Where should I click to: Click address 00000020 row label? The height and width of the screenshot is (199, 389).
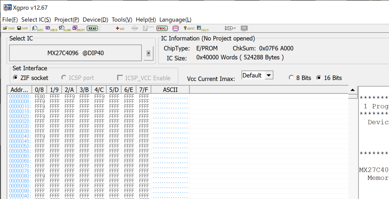pyautogui.click(x=20, y=116)
